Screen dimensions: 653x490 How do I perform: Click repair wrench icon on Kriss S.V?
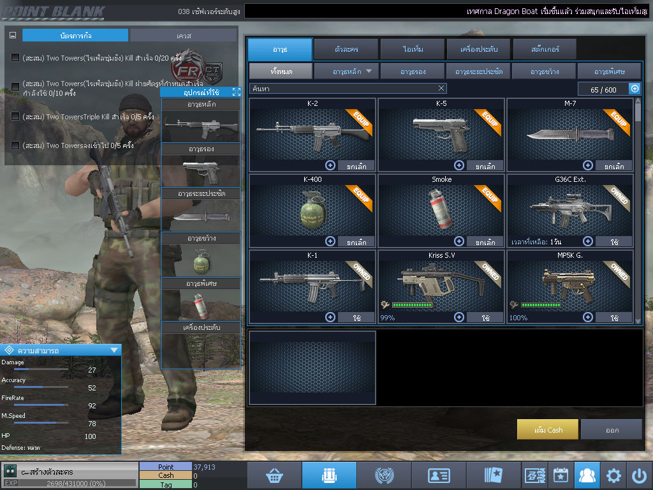pos(385,305)
